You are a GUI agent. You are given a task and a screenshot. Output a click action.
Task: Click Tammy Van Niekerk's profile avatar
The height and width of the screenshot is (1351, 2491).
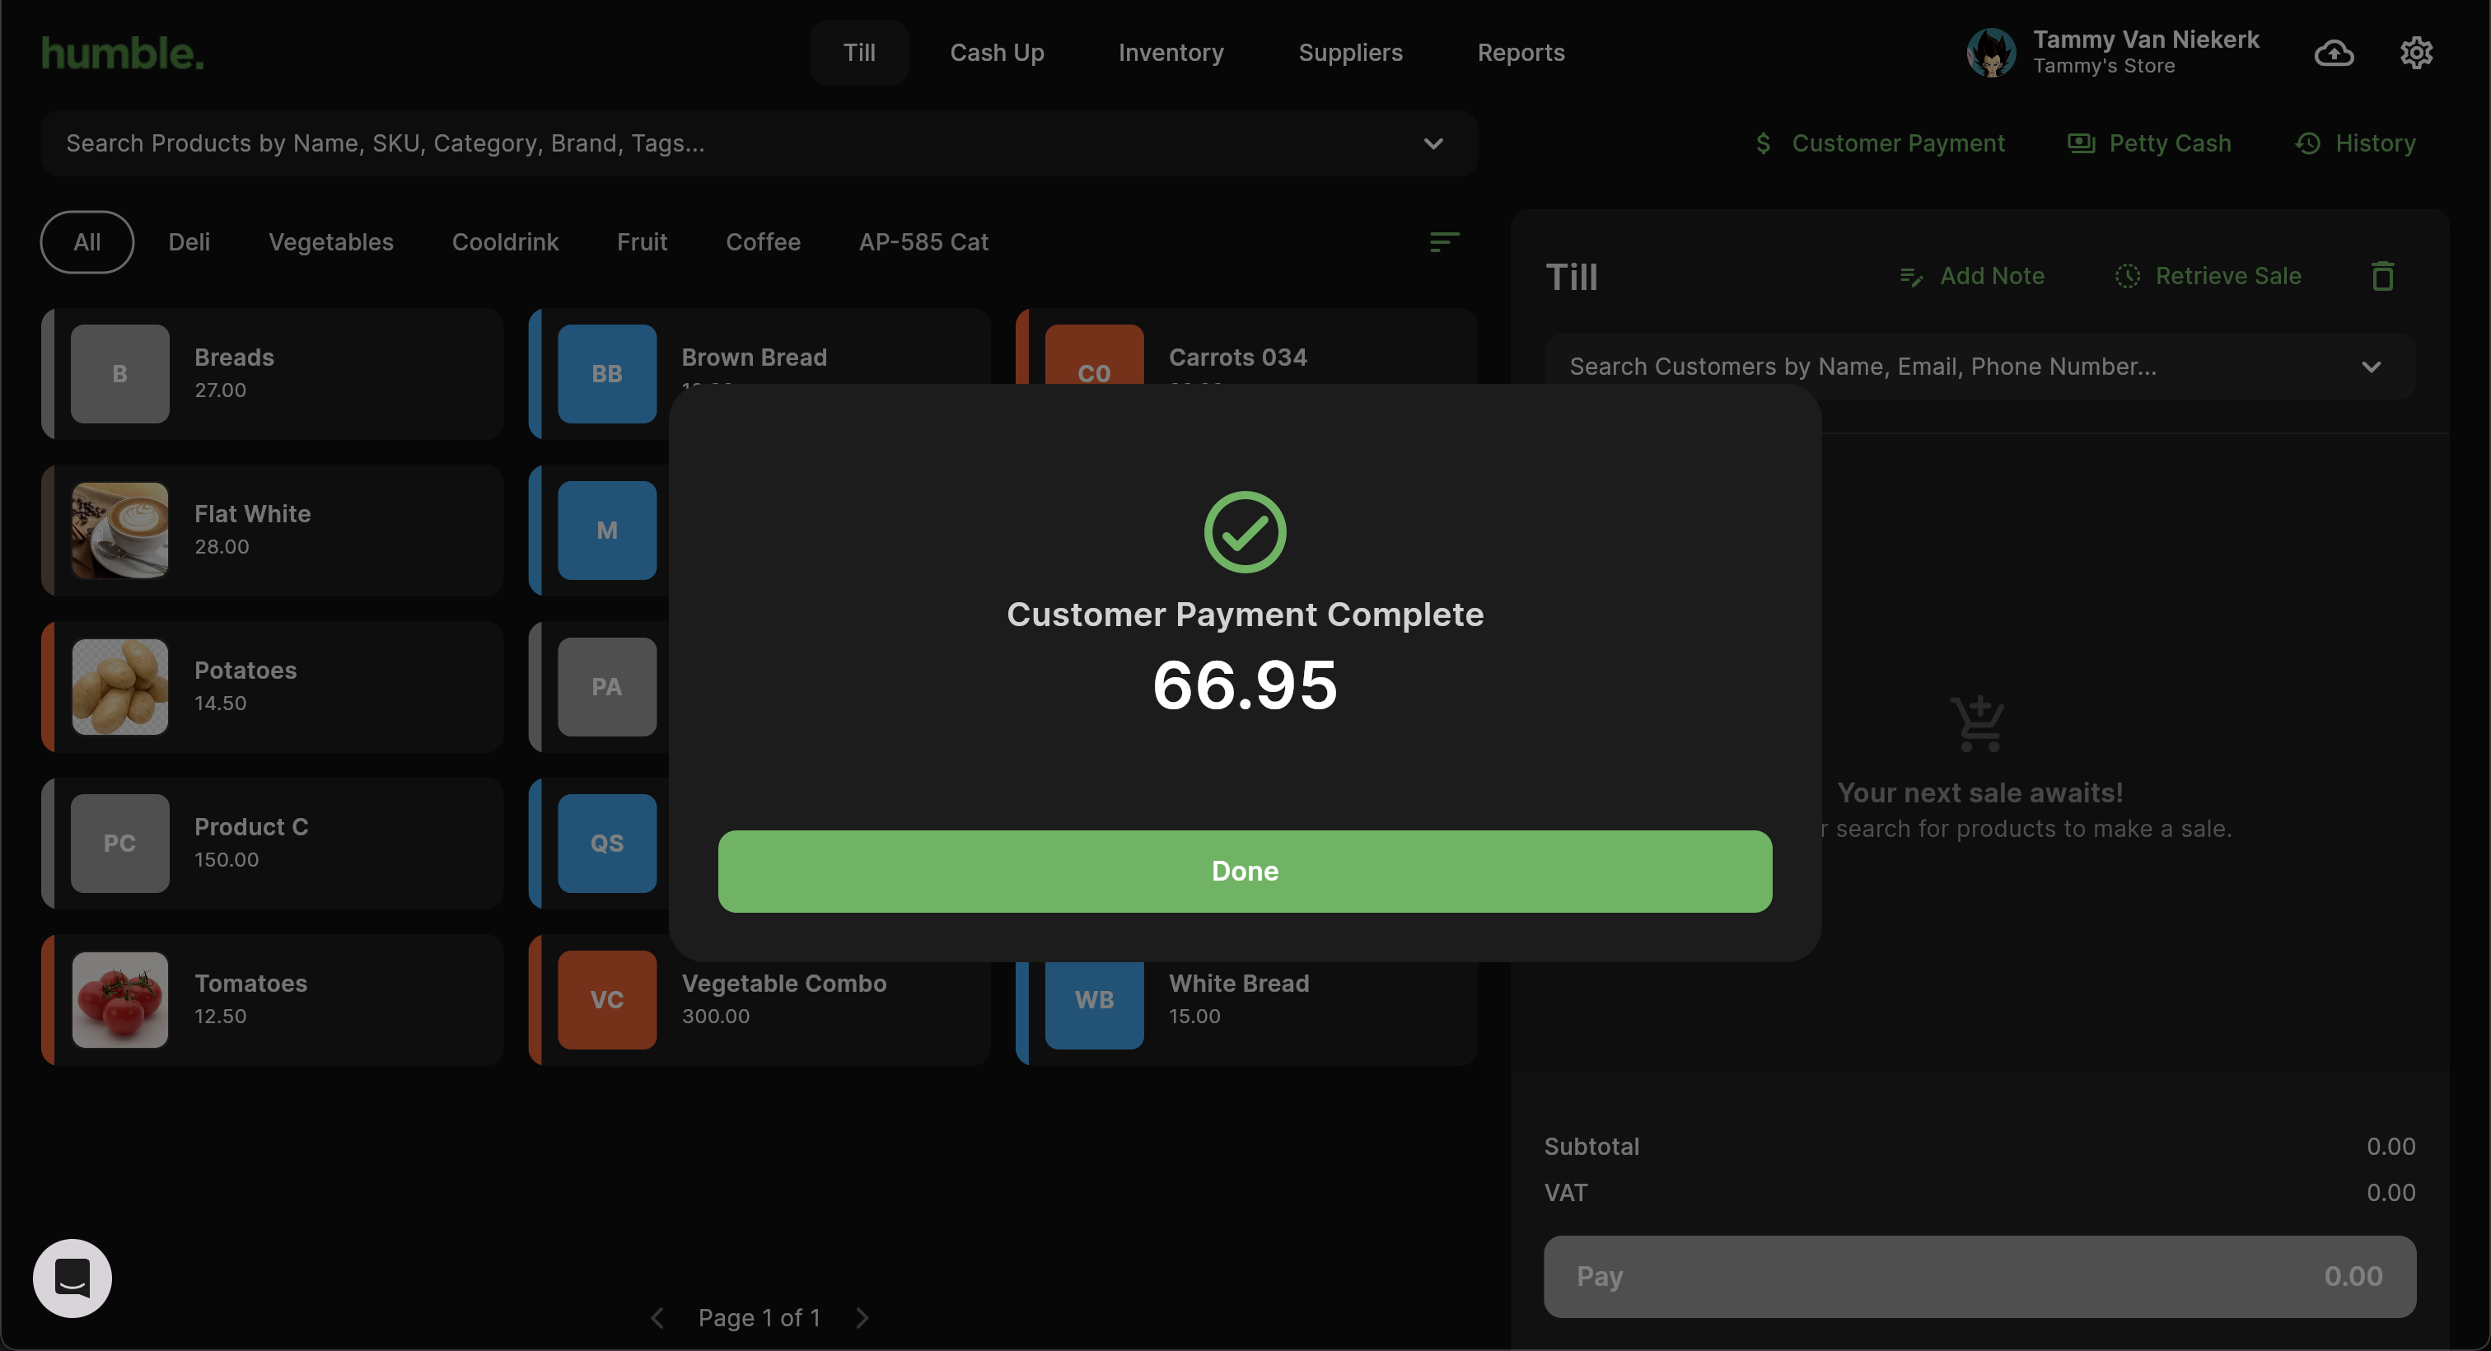[x=1990, y=52]
